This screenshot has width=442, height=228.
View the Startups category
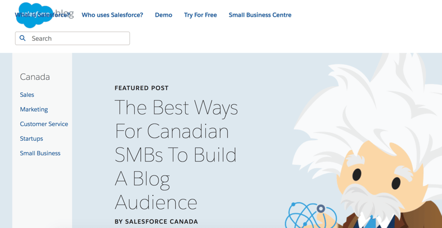point(31,139)
